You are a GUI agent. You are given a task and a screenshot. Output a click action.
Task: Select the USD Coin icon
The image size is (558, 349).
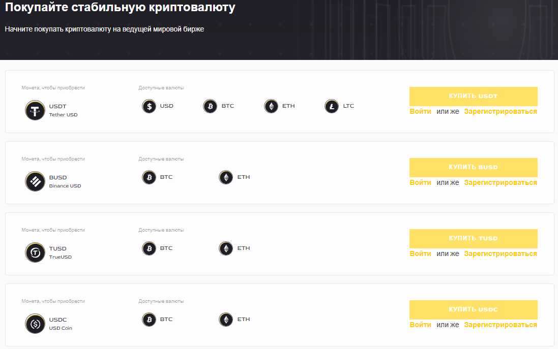[x=35, y=324]
